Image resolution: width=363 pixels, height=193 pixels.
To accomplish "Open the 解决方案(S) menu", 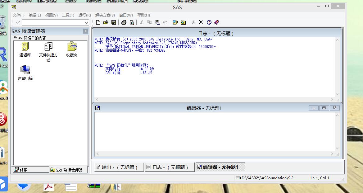I will coord(105,15).
